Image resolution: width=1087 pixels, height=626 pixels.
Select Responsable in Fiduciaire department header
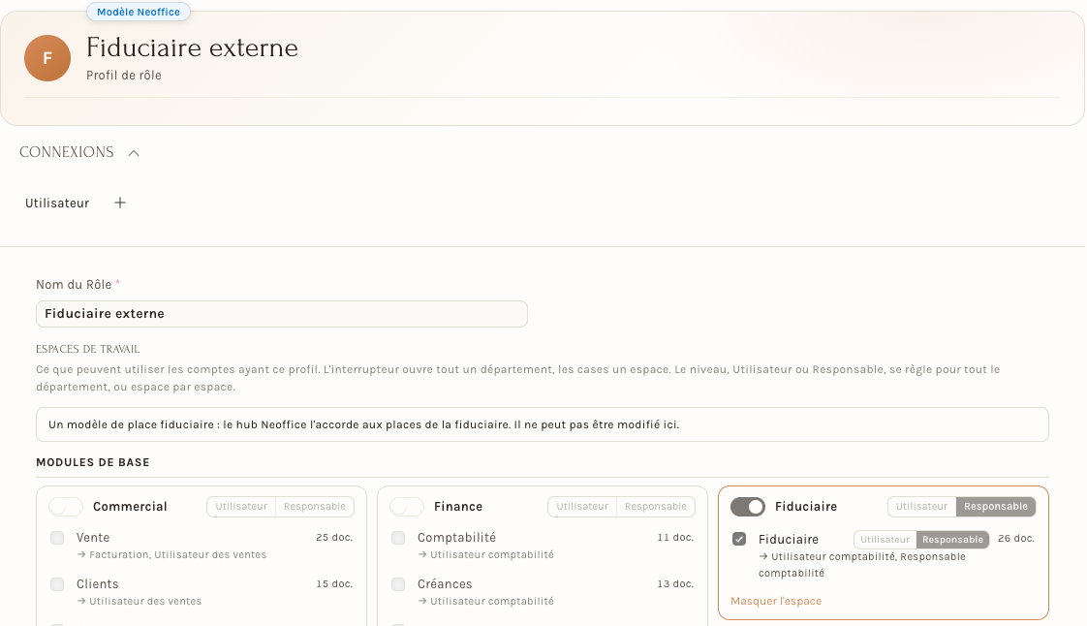click(x=996, y=507)
